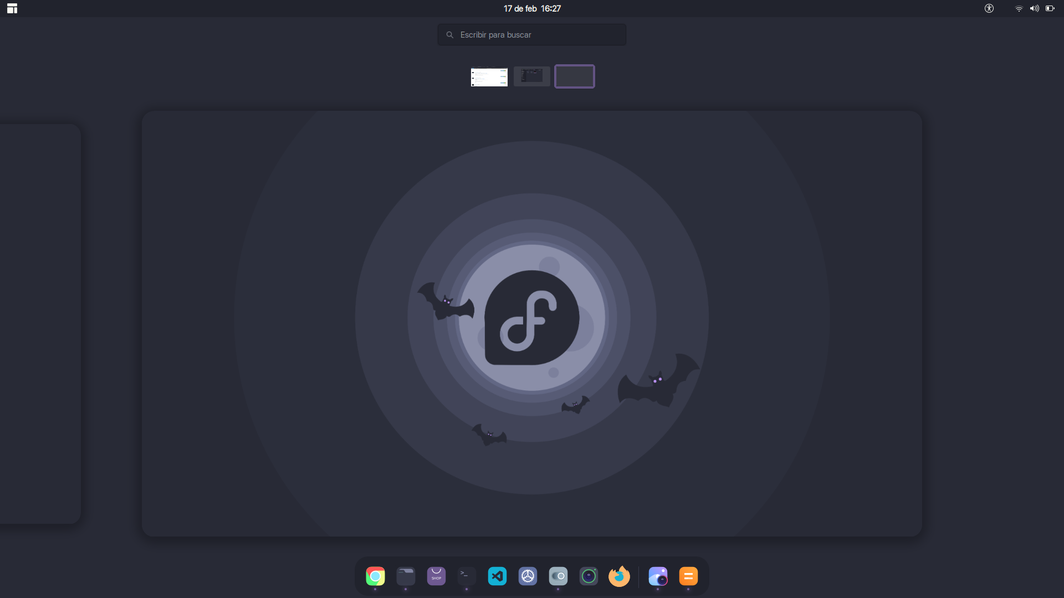This screenshot has height=598, width=1064.
Task: Open GNOME Tweaks toggle-switch icon
Action: coord(558,576)
